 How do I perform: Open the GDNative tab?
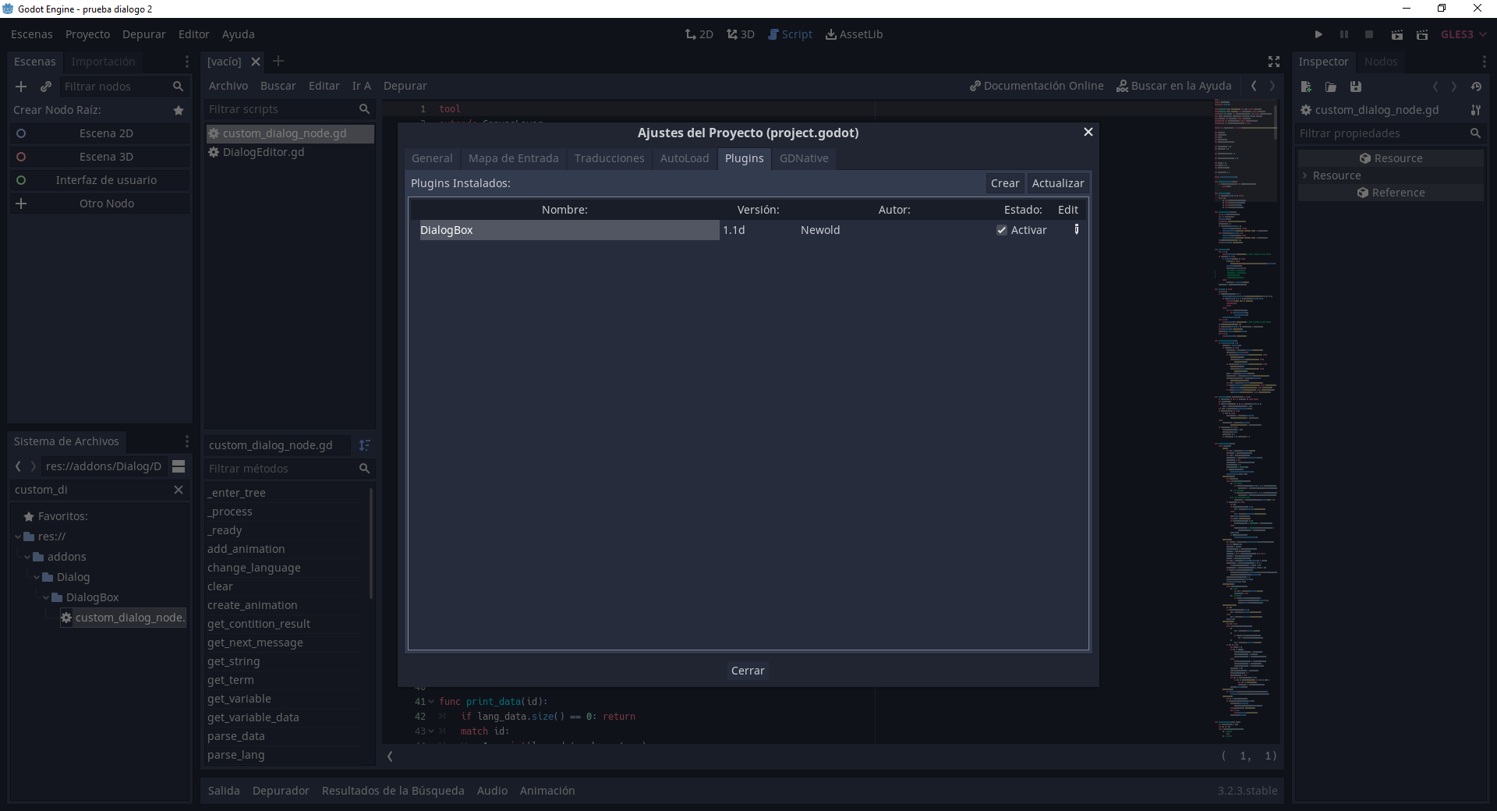(804, 158)
